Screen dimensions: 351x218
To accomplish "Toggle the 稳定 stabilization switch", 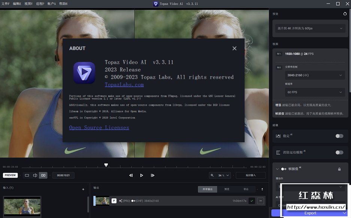I will click(x=339, y=136).
